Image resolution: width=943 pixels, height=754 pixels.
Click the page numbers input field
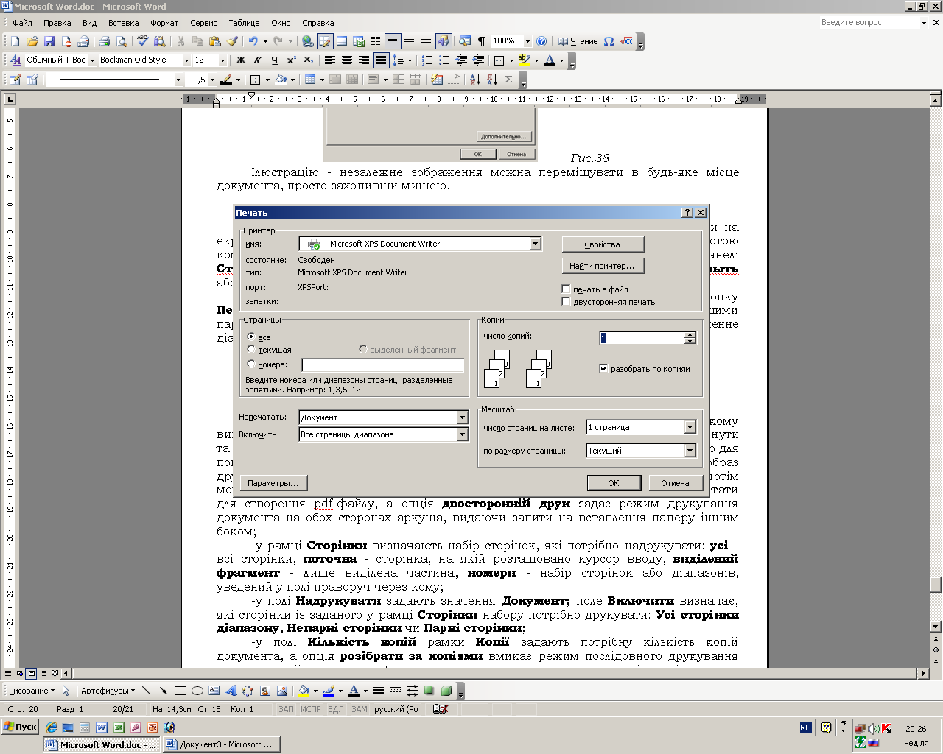click(382, 365)
